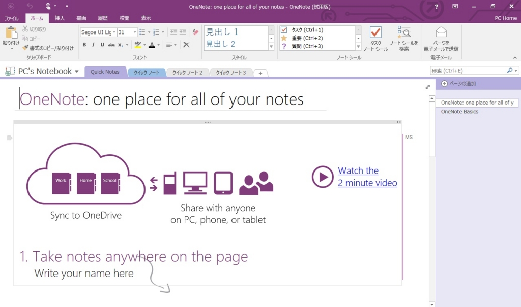Open the font name Segoe UI dropdown
The width and height of the screenshot is (521, 307).
pos(114,32)
